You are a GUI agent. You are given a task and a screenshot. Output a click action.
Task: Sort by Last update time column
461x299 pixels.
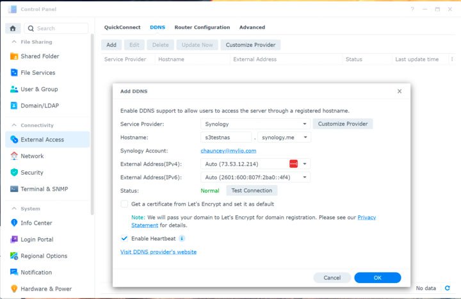pyautogui.click(x=417, y=60)
